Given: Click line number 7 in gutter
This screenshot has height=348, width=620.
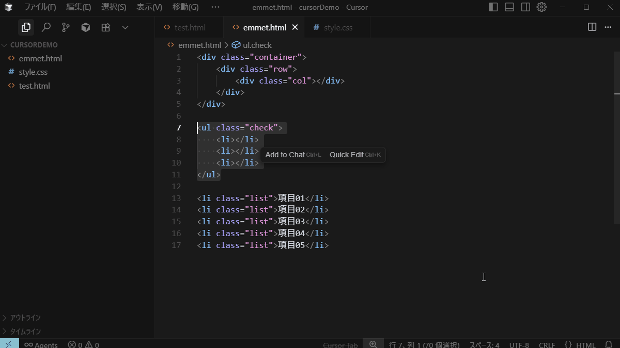Looking at the screenshot, I should coord(178,127).
